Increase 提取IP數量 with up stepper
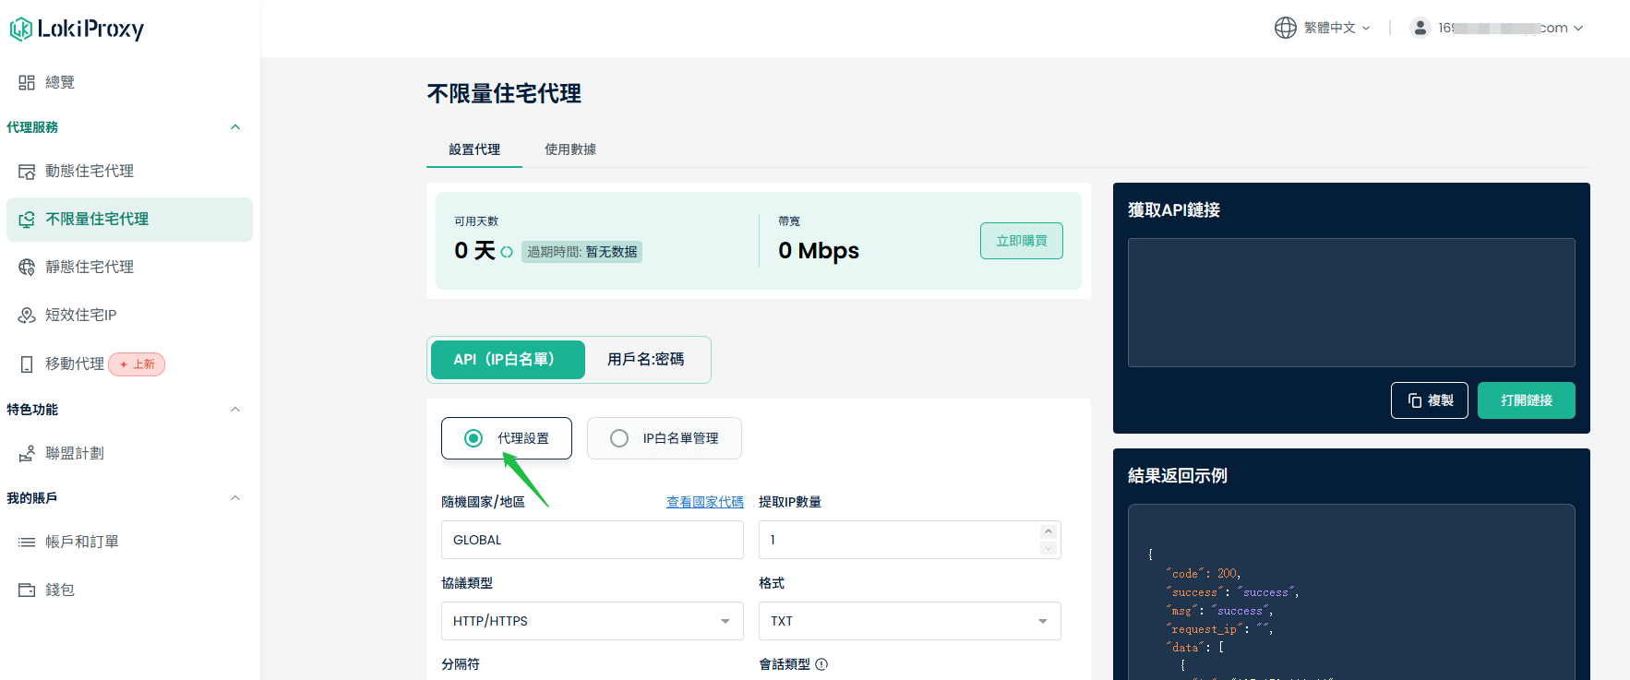Viewport: 1630px width, 680px height. pyautogui.click(x=1048, y=531)
